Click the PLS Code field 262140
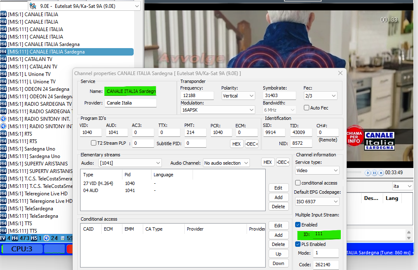This screenshot has width=418, height=270. (326, 265)
